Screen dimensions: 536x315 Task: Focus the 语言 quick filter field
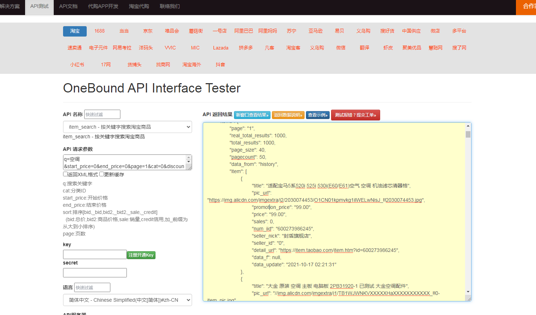(x=92, y=287)
